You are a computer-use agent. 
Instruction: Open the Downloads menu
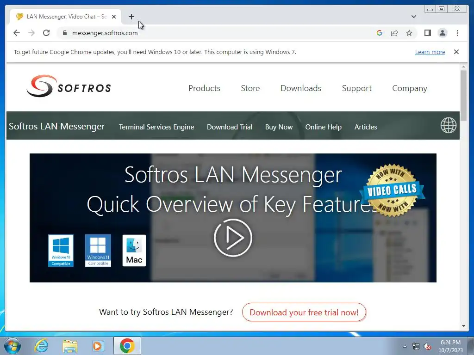301,88
